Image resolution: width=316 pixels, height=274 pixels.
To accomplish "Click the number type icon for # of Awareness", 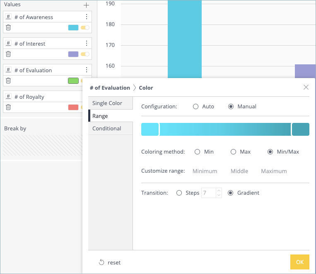I will coord(8,17).
